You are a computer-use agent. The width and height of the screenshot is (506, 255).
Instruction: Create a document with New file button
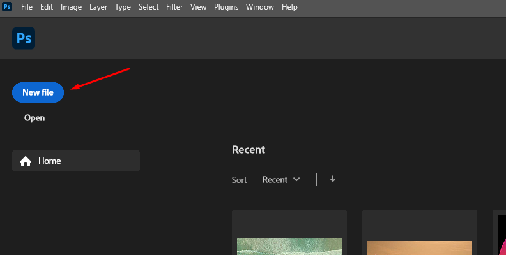click(x=38, y=92)
